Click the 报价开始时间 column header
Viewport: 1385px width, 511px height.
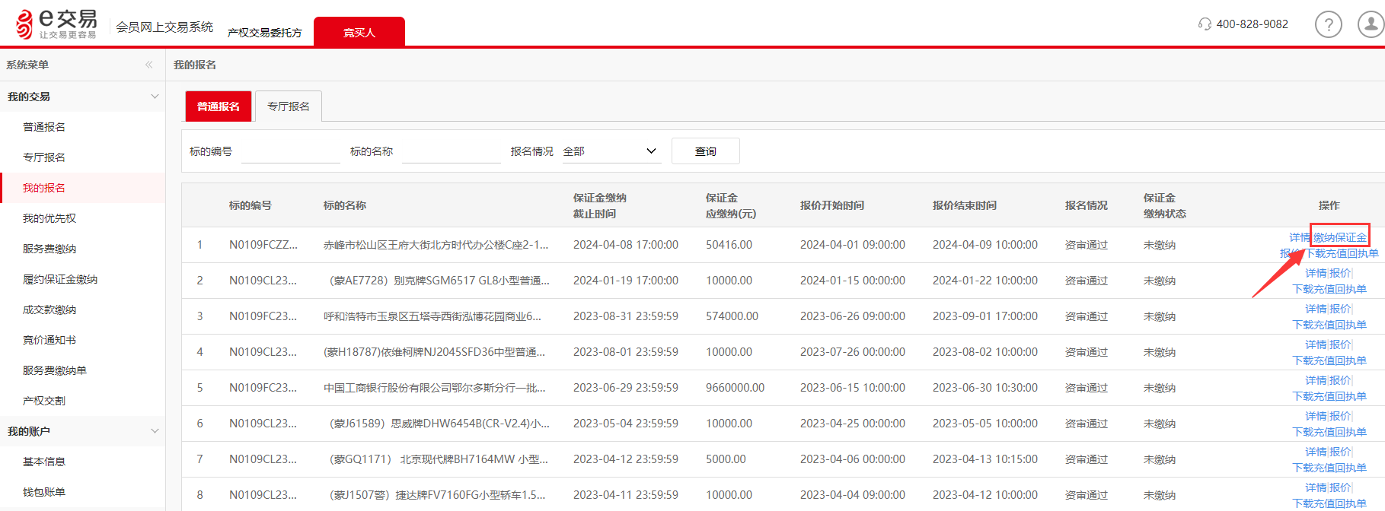832,205
